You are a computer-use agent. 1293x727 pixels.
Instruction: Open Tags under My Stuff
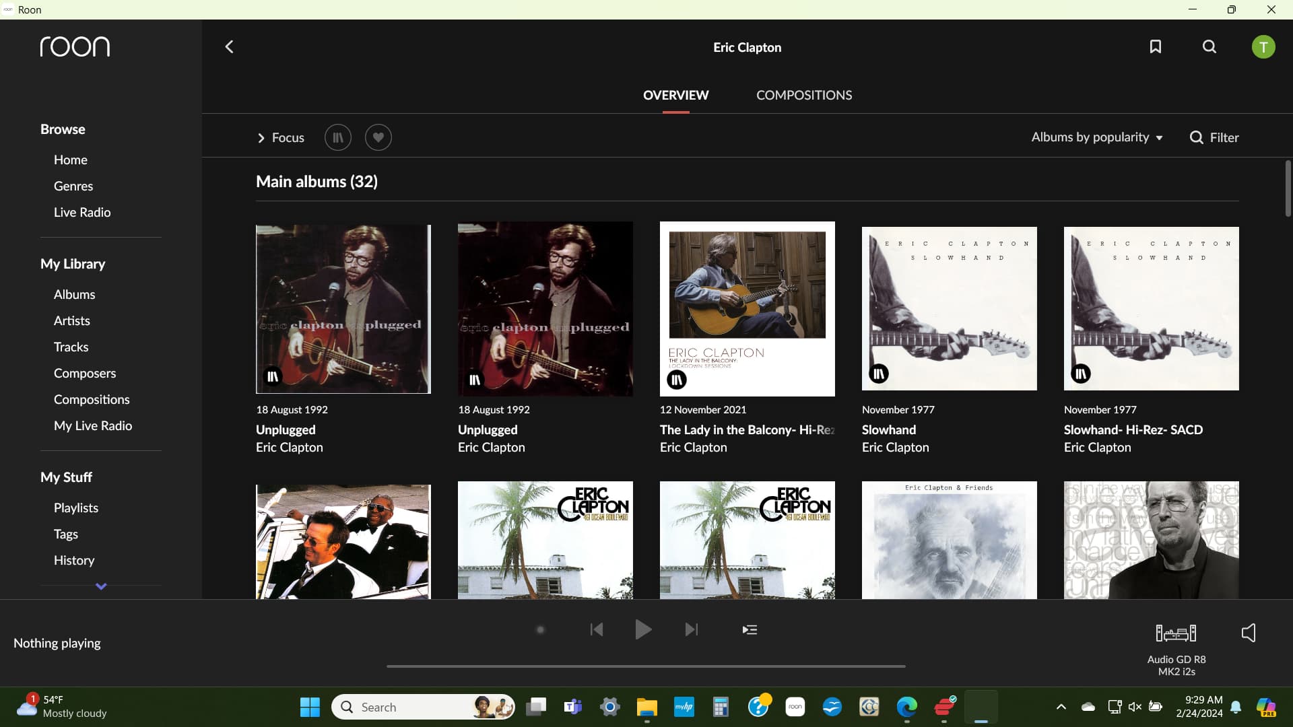(66, 534)
